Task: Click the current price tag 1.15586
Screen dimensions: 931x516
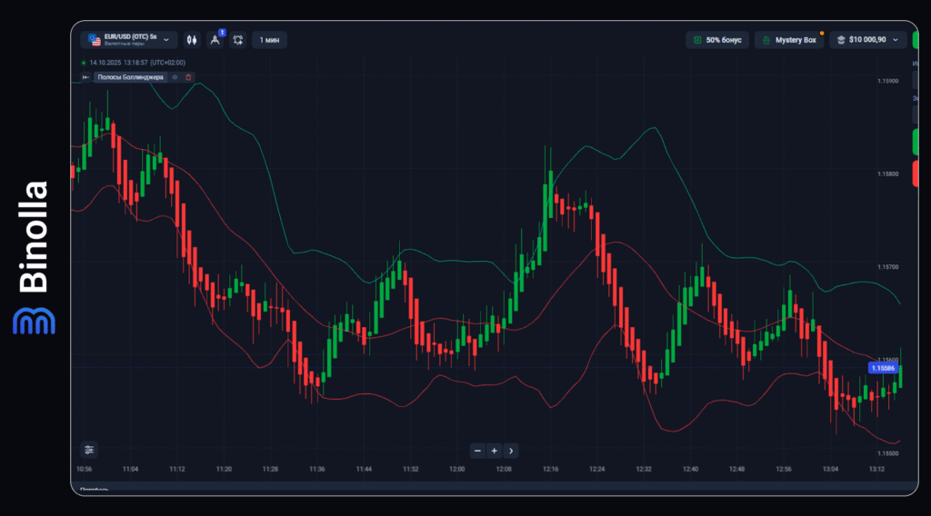Action: pyautogui.click(x=882, y=368)
